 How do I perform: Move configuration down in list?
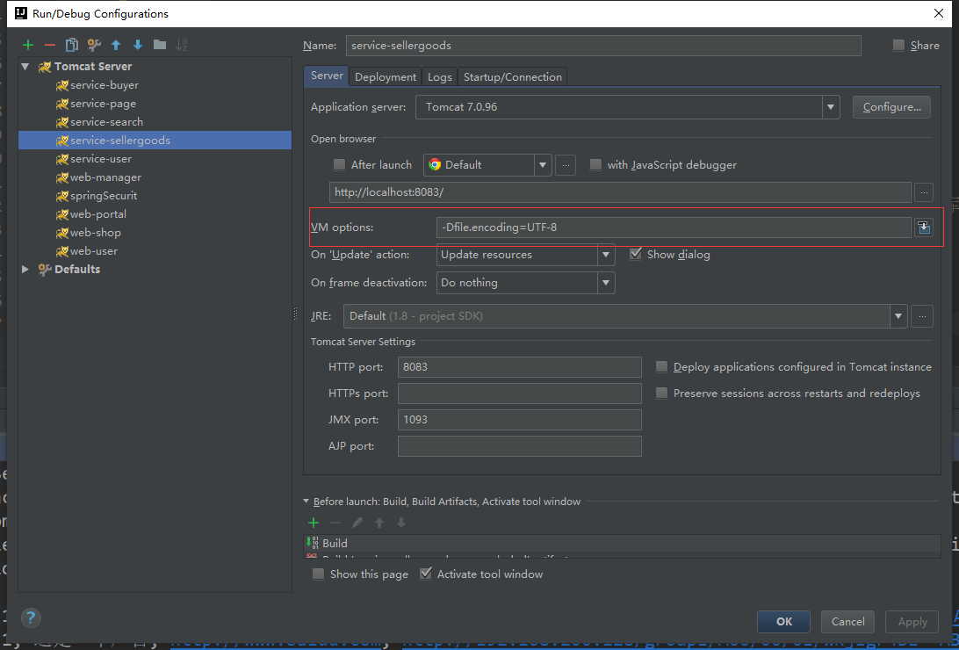(x=138, y=45)
